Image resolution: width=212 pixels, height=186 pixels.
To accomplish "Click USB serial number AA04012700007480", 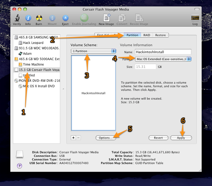I will pos(74,163).
